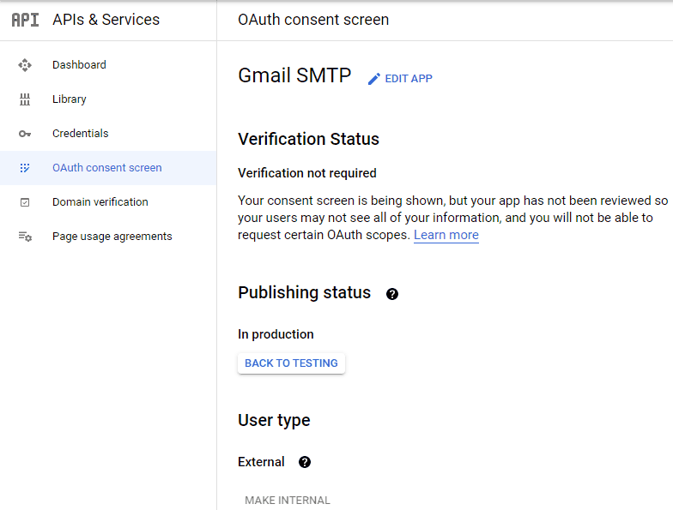Click the API logo icon
Image resolution: width=673 pixels, height=510 pixels.
(x=25, y=20)
